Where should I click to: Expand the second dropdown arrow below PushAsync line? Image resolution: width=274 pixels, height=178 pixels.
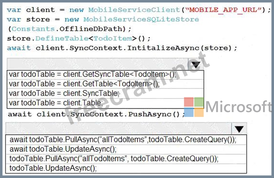239,129
